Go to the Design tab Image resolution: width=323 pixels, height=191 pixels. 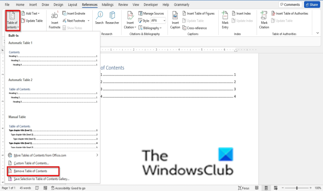(x=59, y=5)
